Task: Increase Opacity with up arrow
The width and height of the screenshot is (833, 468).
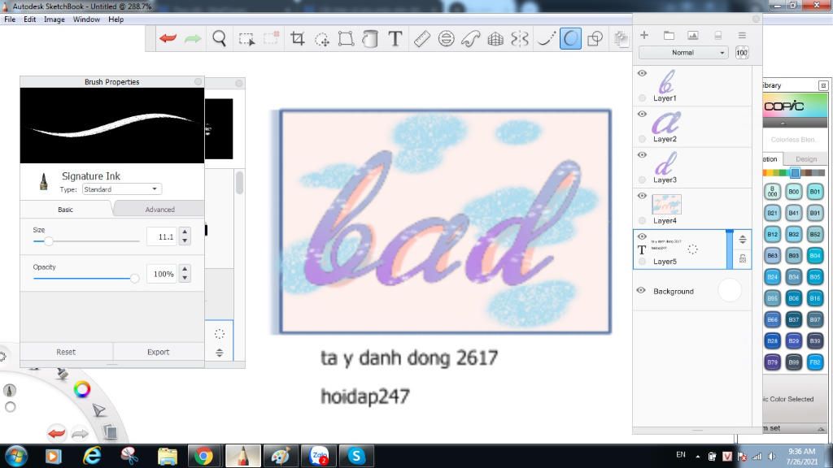Action: click(185, 270)
